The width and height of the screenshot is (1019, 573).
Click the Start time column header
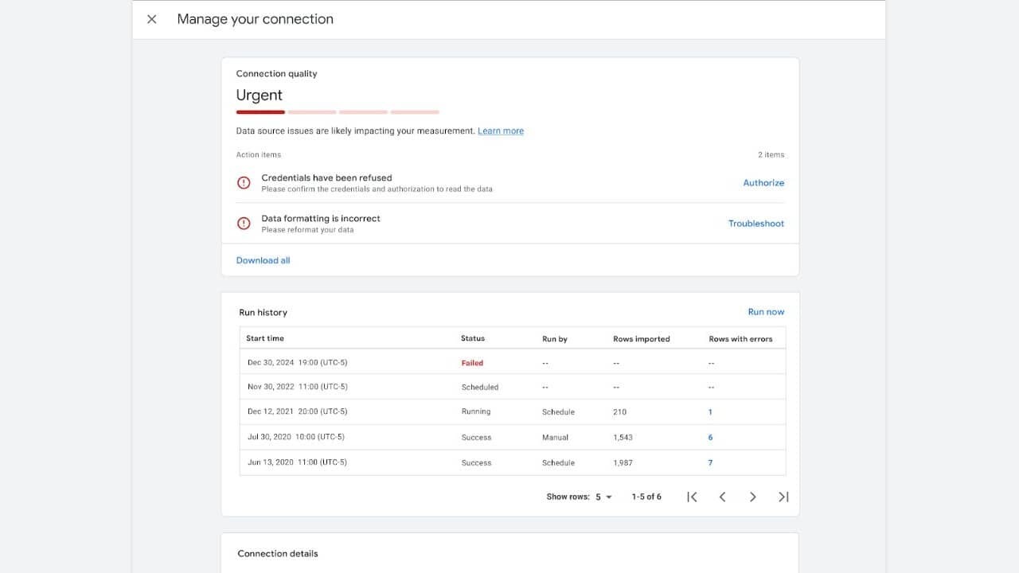click(265, 338)
